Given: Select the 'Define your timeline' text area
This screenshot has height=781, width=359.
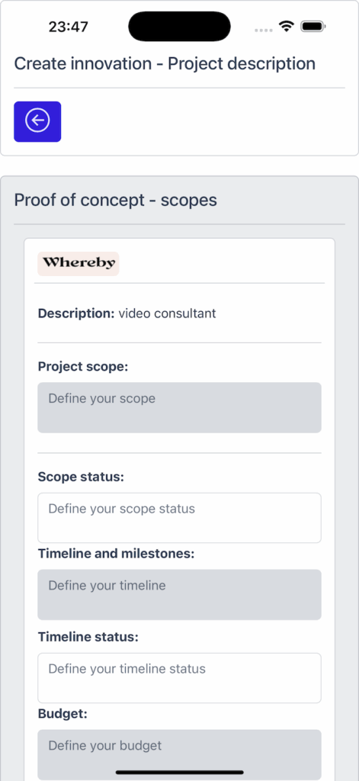Looking at the screenshot, I should coord(179,595).
